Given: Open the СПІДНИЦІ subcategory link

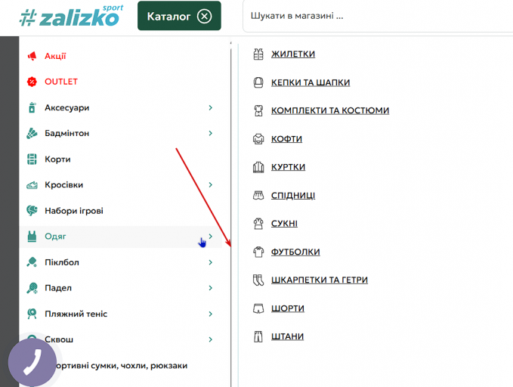Looking at the screenshot, I should coord(293,196).
